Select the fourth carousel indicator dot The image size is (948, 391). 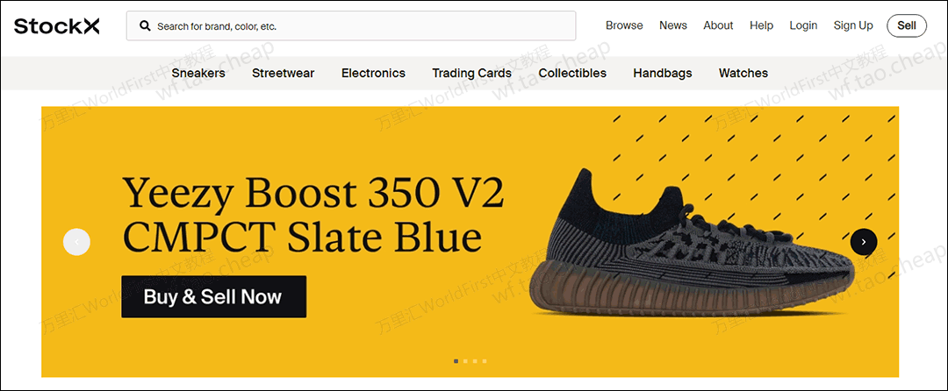coord(485,361)
